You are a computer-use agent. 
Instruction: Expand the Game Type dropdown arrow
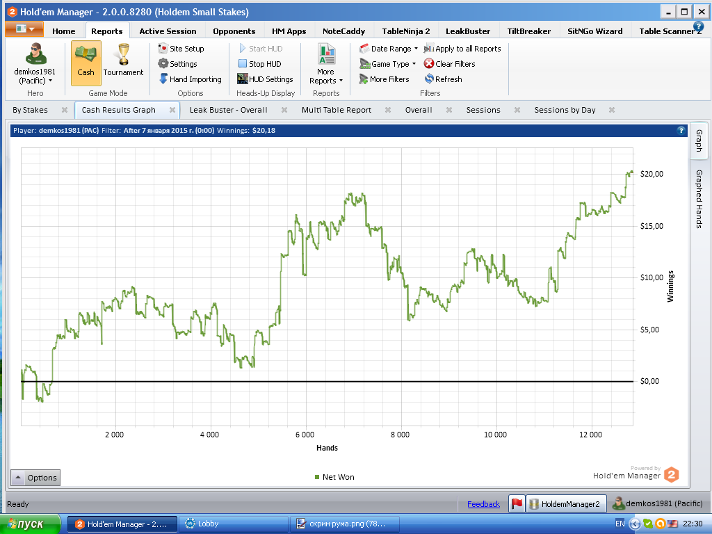click(414, 64)
